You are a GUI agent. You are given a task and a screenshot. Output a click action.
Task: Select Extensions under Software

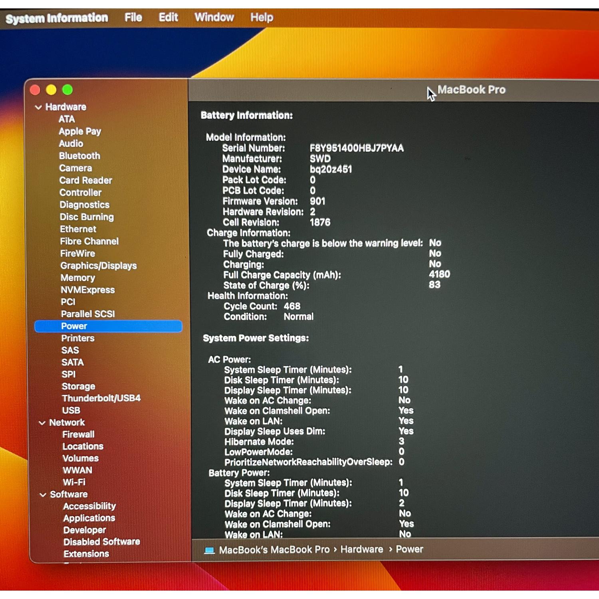tap(86, 554)
